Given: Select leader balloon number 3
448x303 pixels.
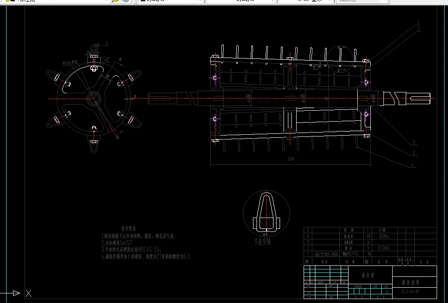Looking at the screenshot, I should (414, 153).
